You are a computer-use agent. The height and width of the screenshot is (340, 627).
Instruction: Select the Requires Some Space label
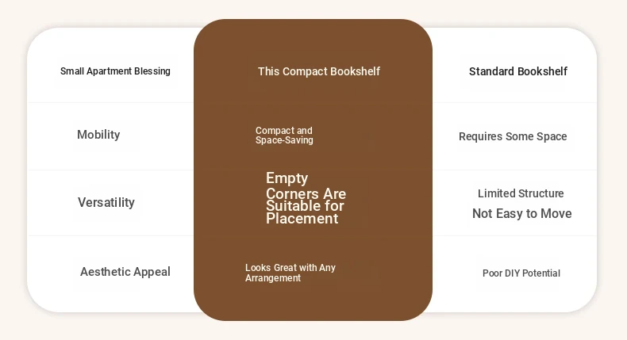tap(513, 136)
